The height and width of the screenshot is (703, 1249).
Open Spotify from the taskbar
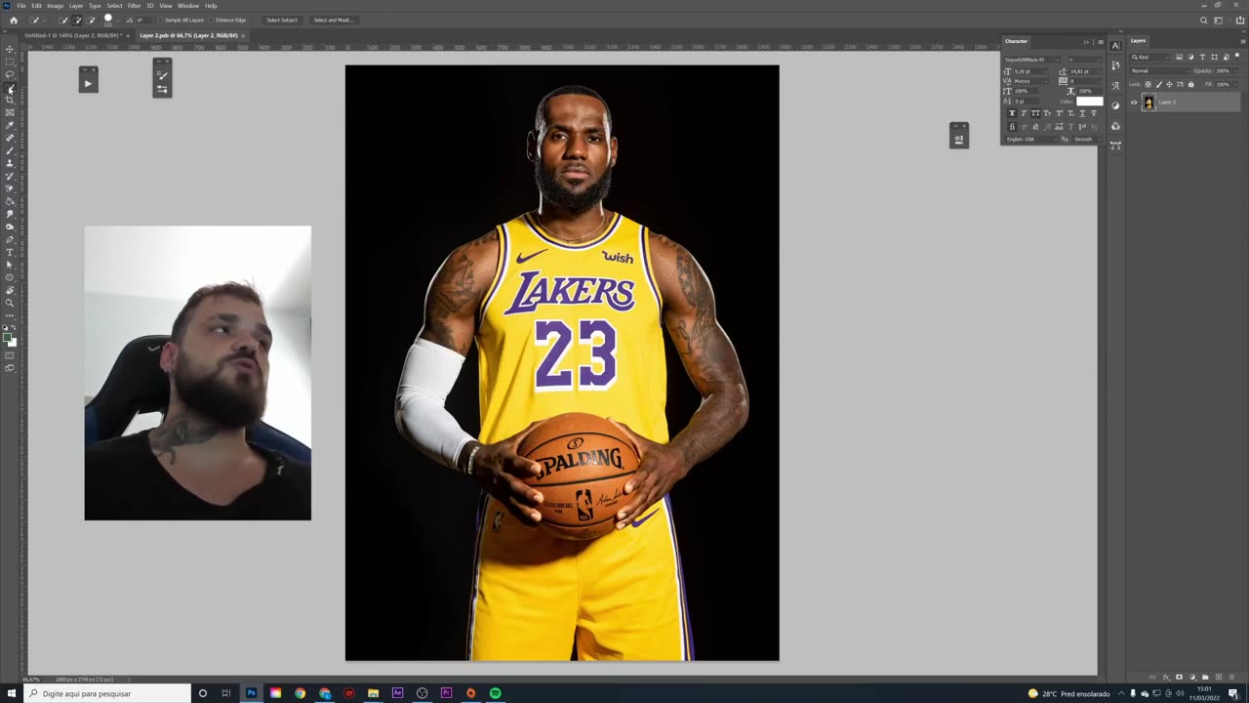[495, 693]
